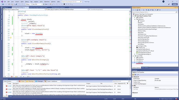Image resolution: width=179 pixels, height=100 pixels.
Task: Collapse the Stack App Acceptance Tests project node
Action: tap(133, 16)
